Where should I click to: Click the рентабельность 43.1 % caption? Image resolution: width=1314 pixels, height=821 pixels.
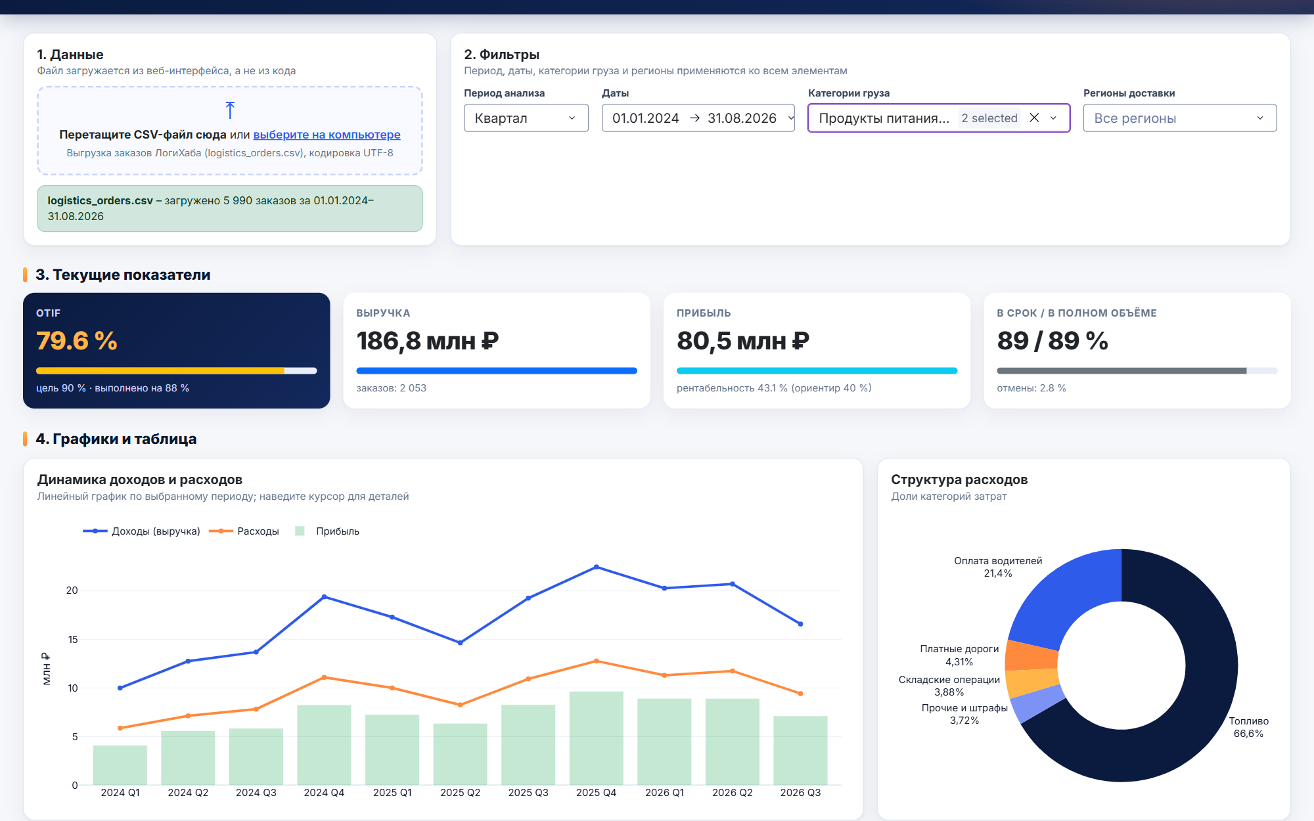tap(774, 388)
